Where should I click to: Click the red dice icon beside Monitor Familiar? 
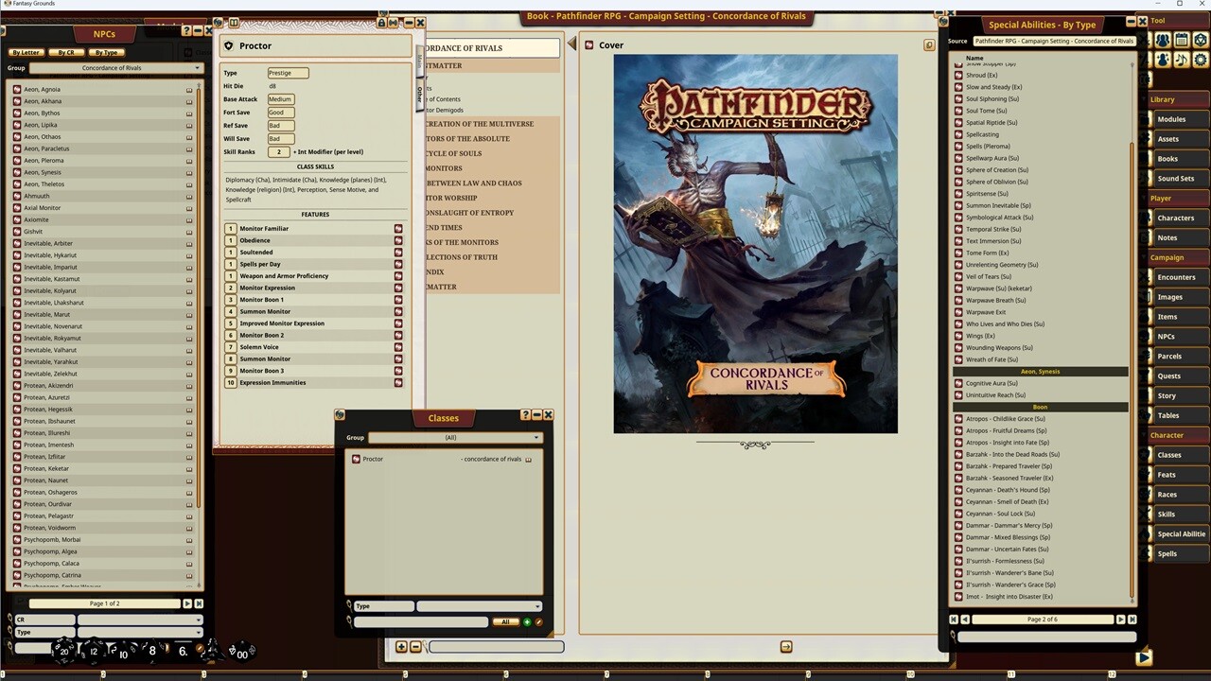397,228
